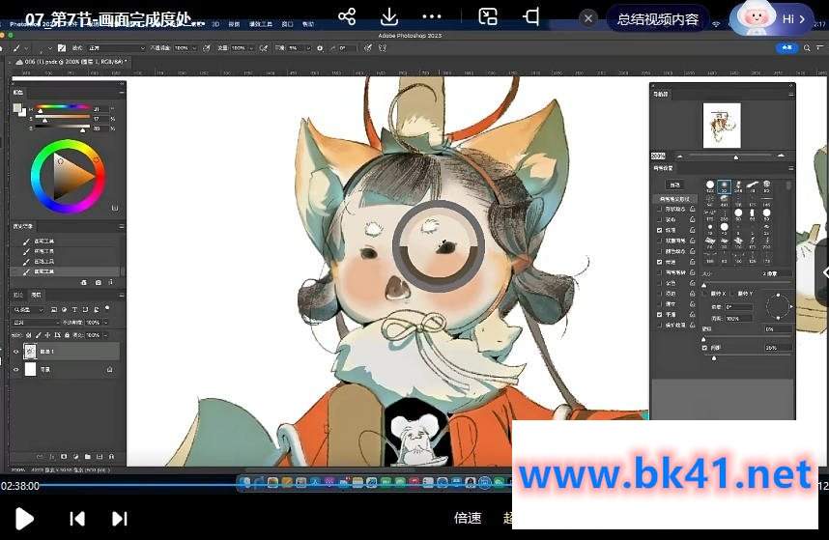The image size is (829, 540).
Task: Skip to the next video
Action: pyautogui.click(x=120, y=519)
